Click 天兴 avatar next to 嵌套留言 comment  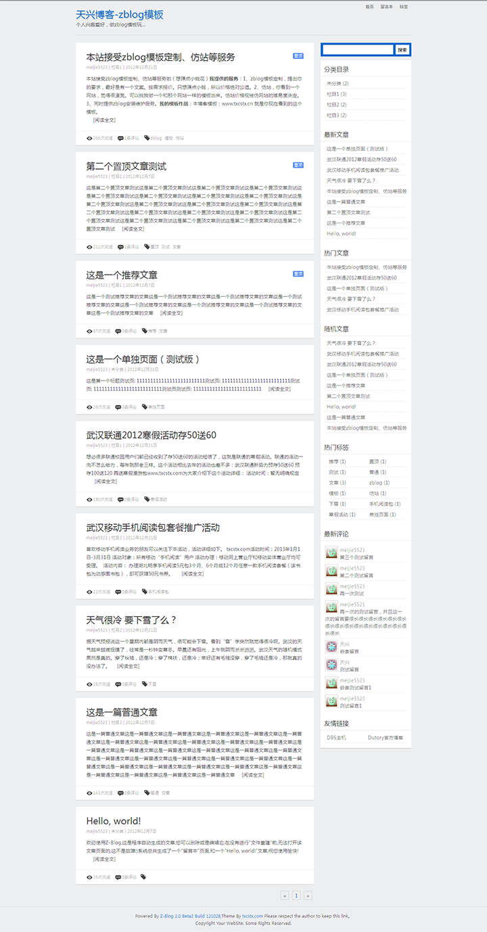[x=331, y=647]
